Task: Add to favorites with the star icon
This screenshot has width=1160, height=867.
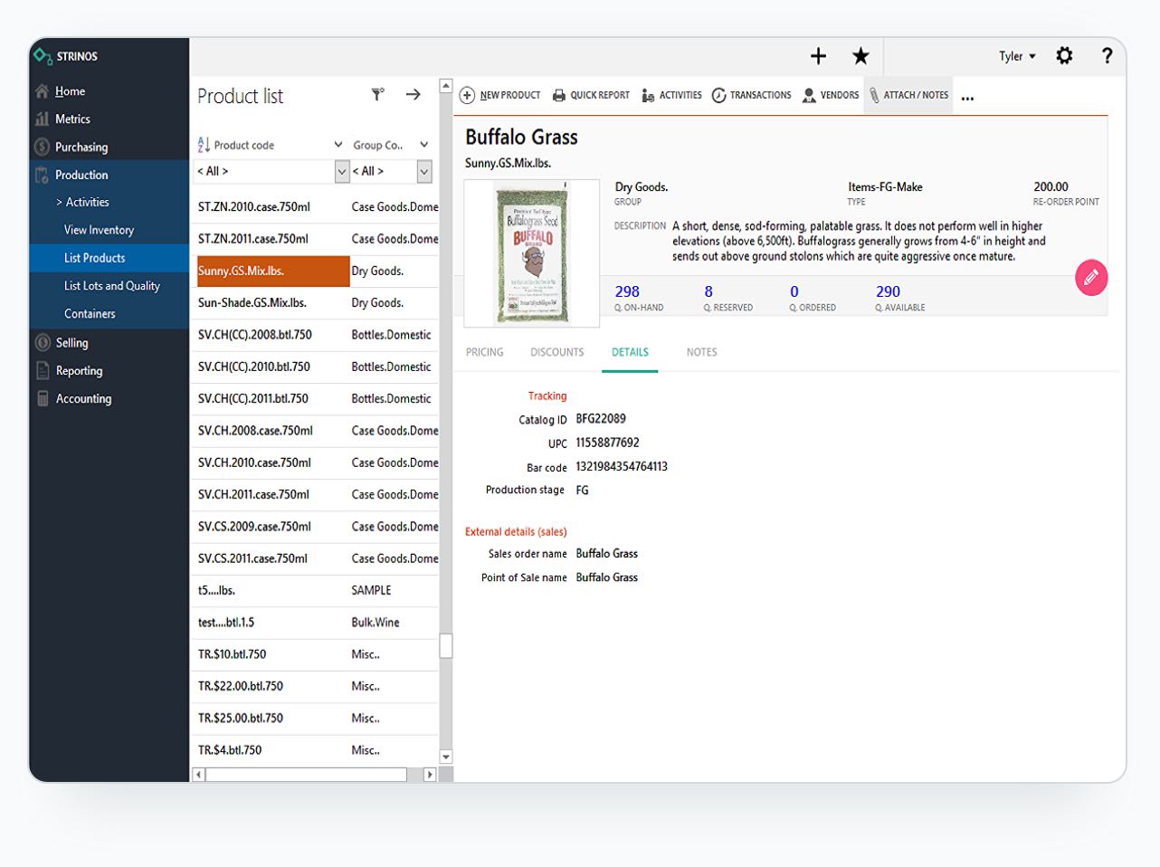Action: [x=860, y=55]
